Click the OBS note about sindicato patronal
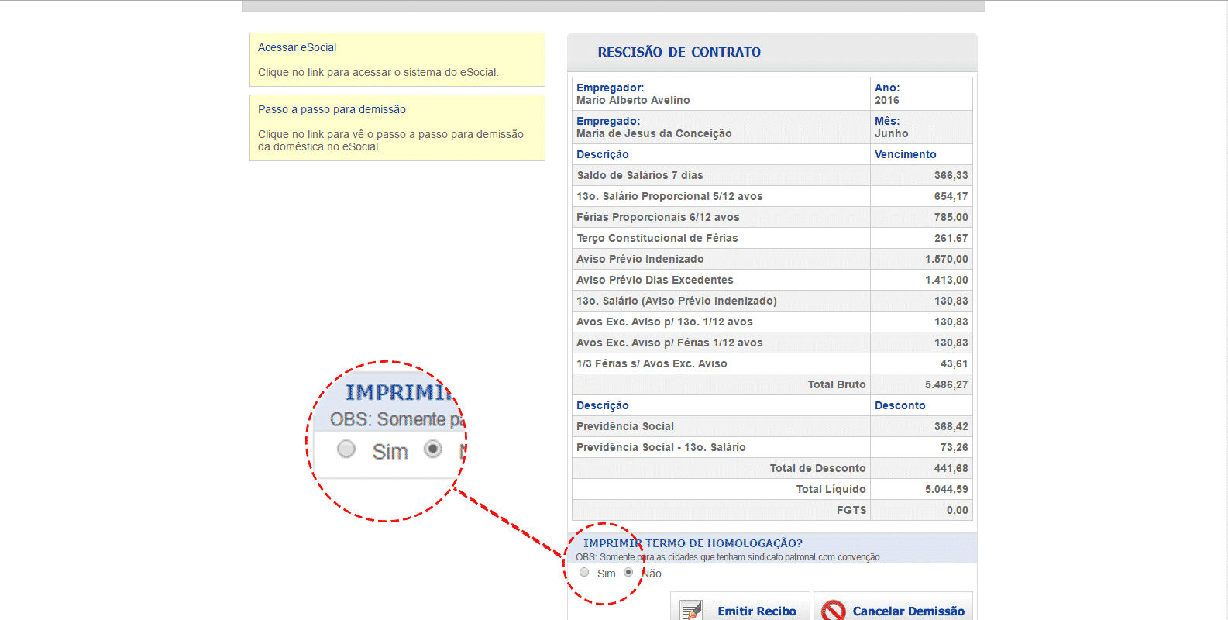This screenshot has height=620, width=1228. point(728,557)
